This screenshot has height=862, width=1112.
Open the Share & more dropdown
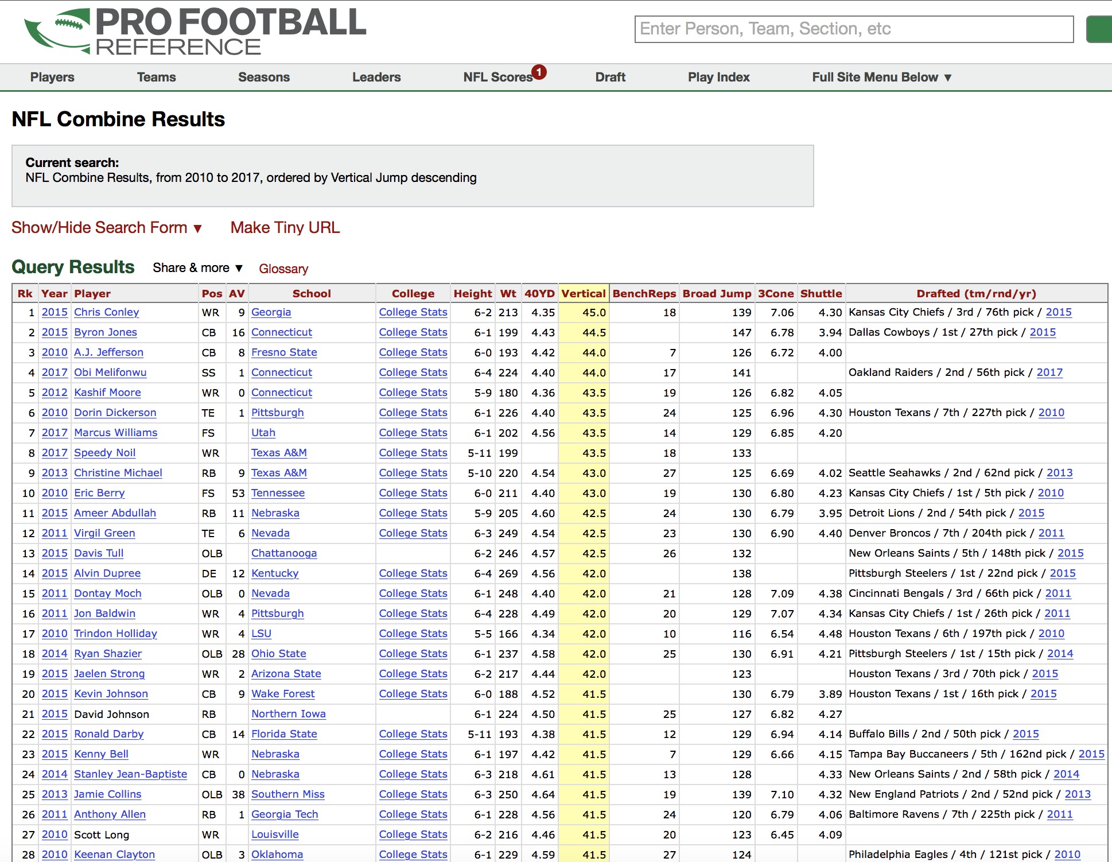[x=197, y=268]
